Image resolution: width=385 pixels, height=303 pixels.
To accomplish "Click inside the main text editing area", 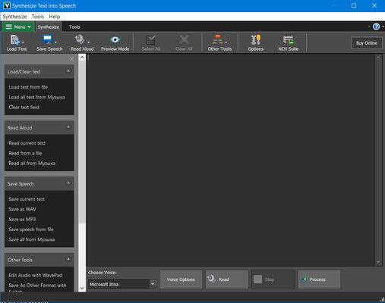I will [x=230, y=160].
